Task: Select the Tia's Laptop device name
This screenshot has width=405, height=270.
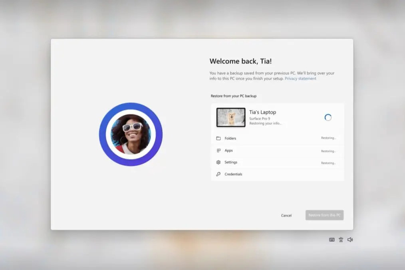Action: point(263,112)
